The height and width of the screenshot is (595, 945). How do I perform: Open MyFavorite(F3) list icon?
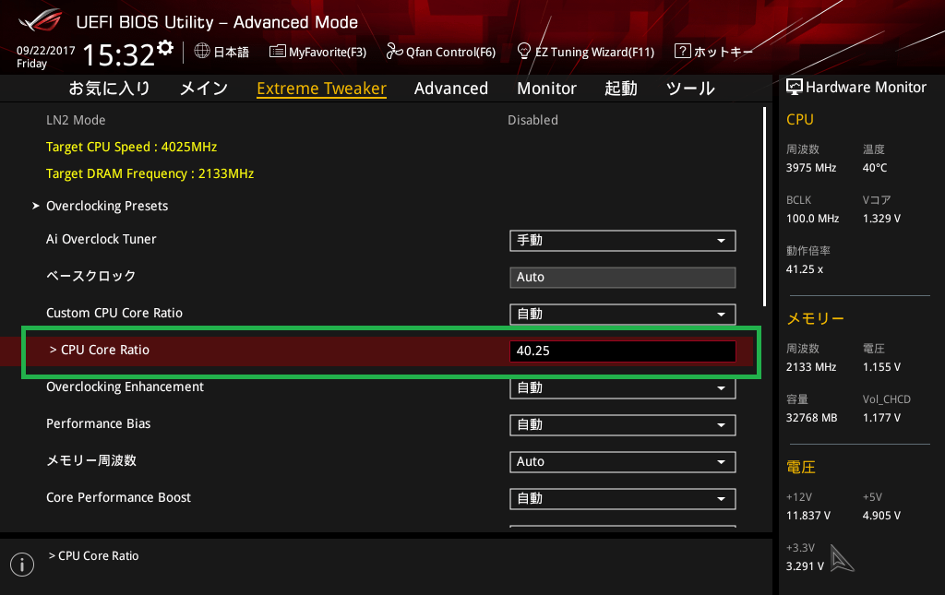click(277, 51)
